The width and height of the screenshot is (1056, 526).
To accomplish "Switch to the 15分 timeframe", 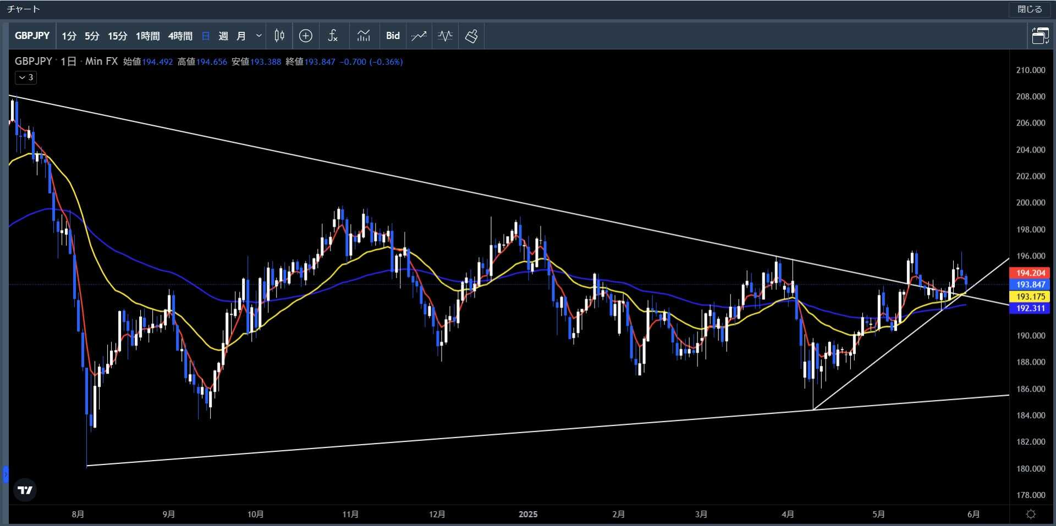I will point(117,36).
